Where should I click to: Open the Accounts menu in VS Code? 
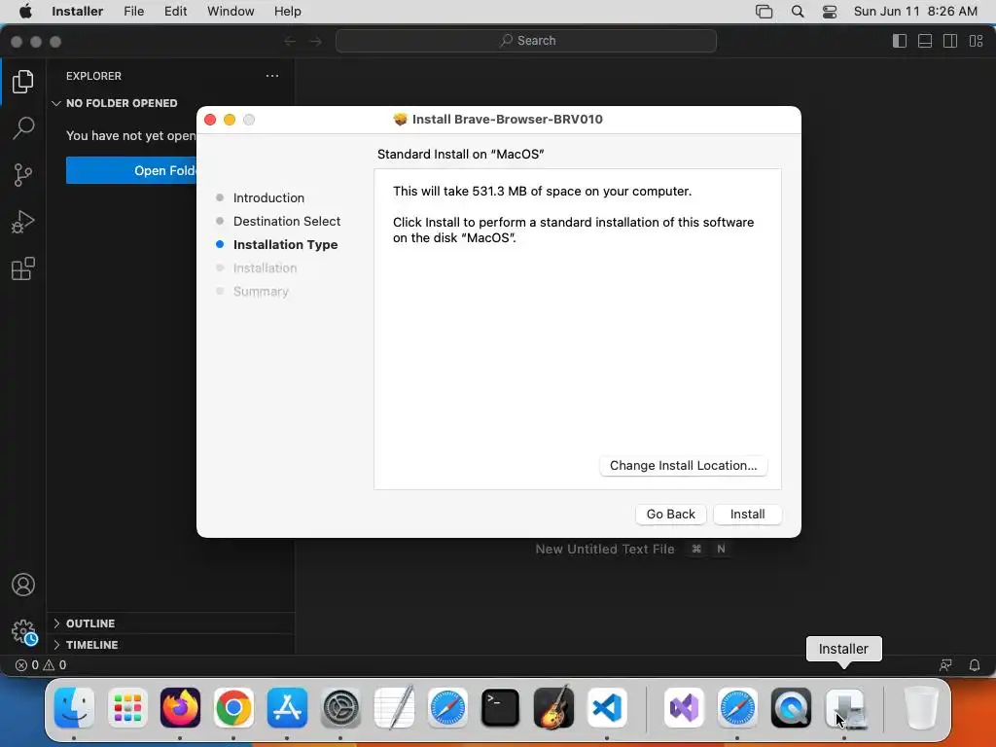pos(23,585)
